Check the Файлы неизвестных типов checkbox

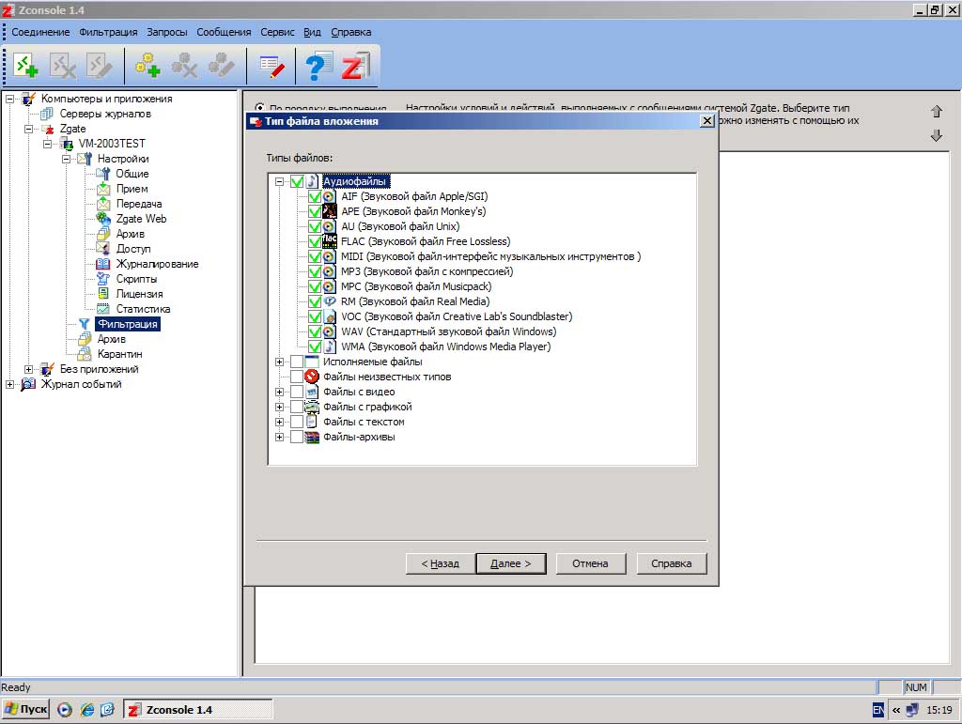click(296, 377)
